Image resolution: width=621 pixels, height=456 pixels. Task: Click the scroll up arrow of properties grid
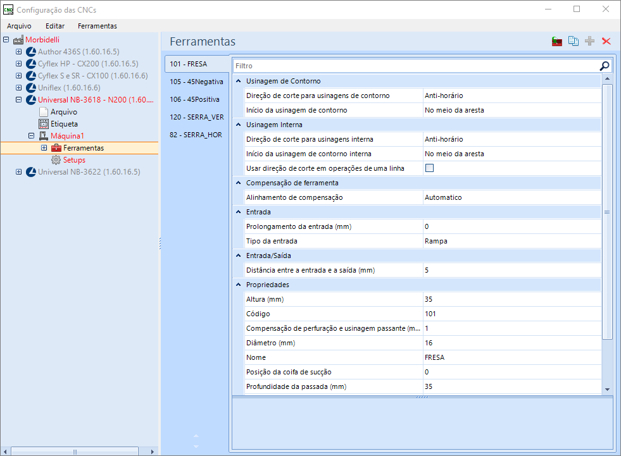point(607,79)
